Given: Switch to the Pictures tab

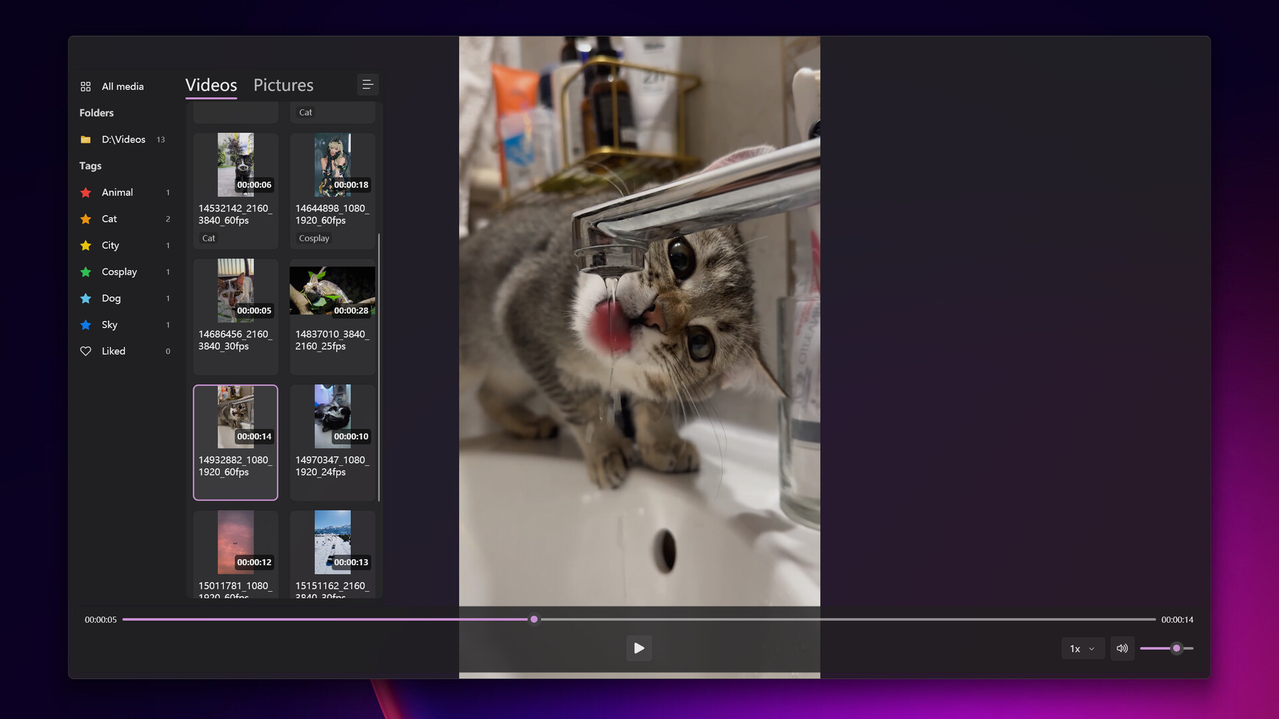Looking at the screenshot, I should pos(282,85).
